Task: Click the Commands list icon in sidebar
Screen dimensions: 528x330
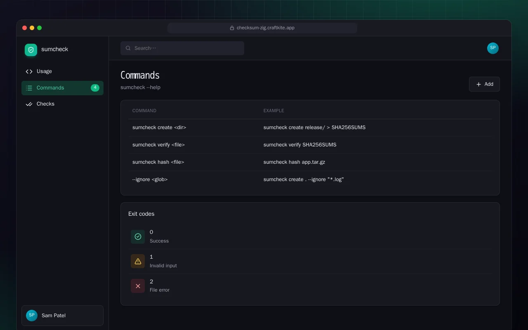Action: click(x=29, y=88)
